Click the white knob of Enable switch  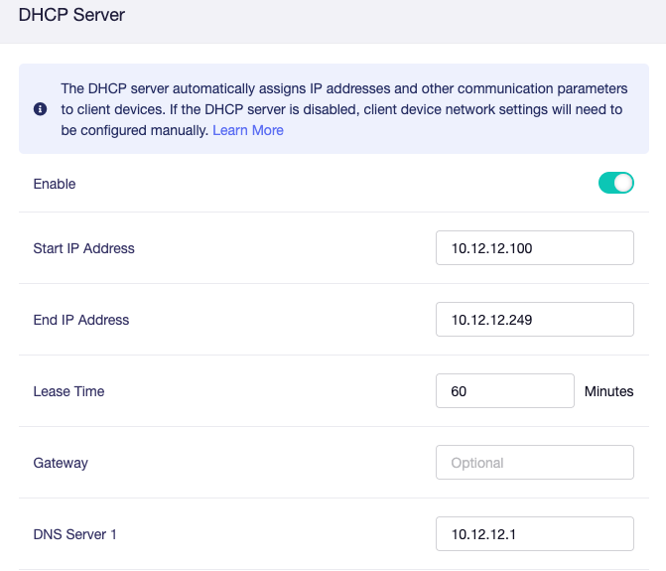click(x=623, y=184)
